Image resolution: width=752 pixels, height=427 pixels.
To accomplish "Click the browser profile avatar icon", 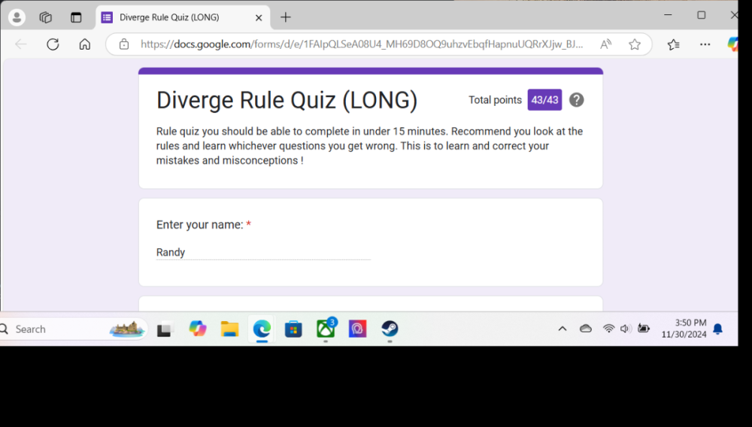I will coord(16,17).
